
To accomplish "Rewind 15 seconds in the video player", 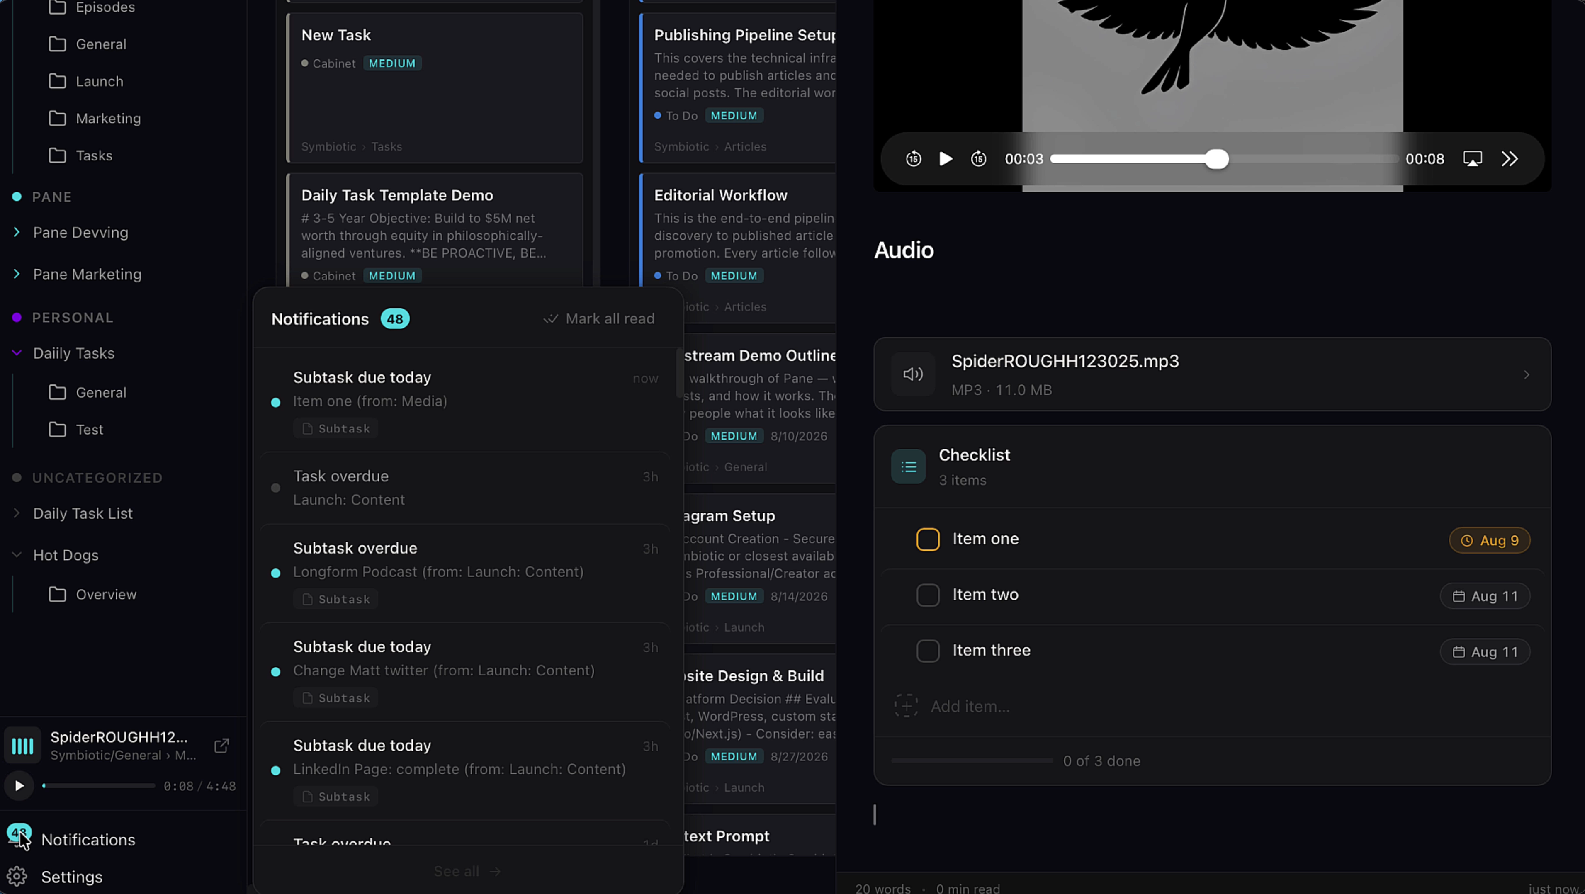I will [x=914, y=159].
